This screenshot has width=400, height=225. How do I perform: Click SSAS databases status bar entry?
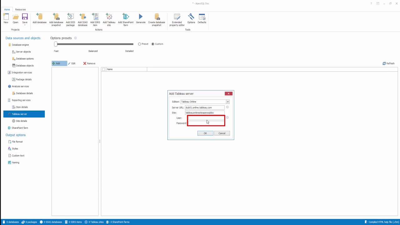tap(51, 222)
